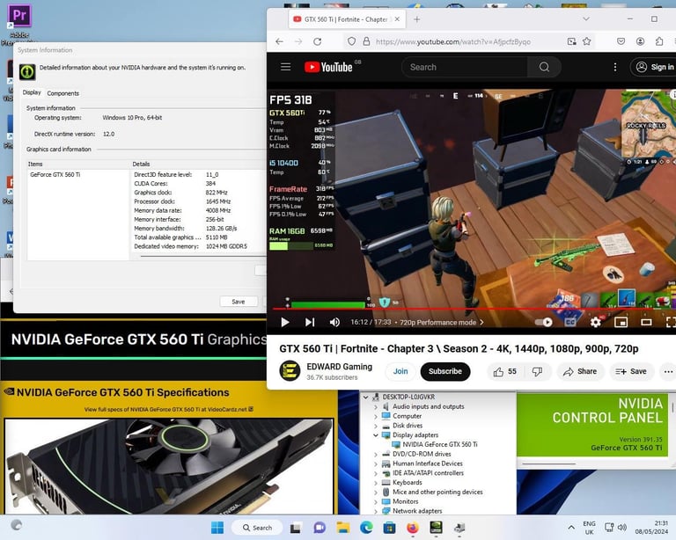Toggle closed captions on the video

coord(570,322)
